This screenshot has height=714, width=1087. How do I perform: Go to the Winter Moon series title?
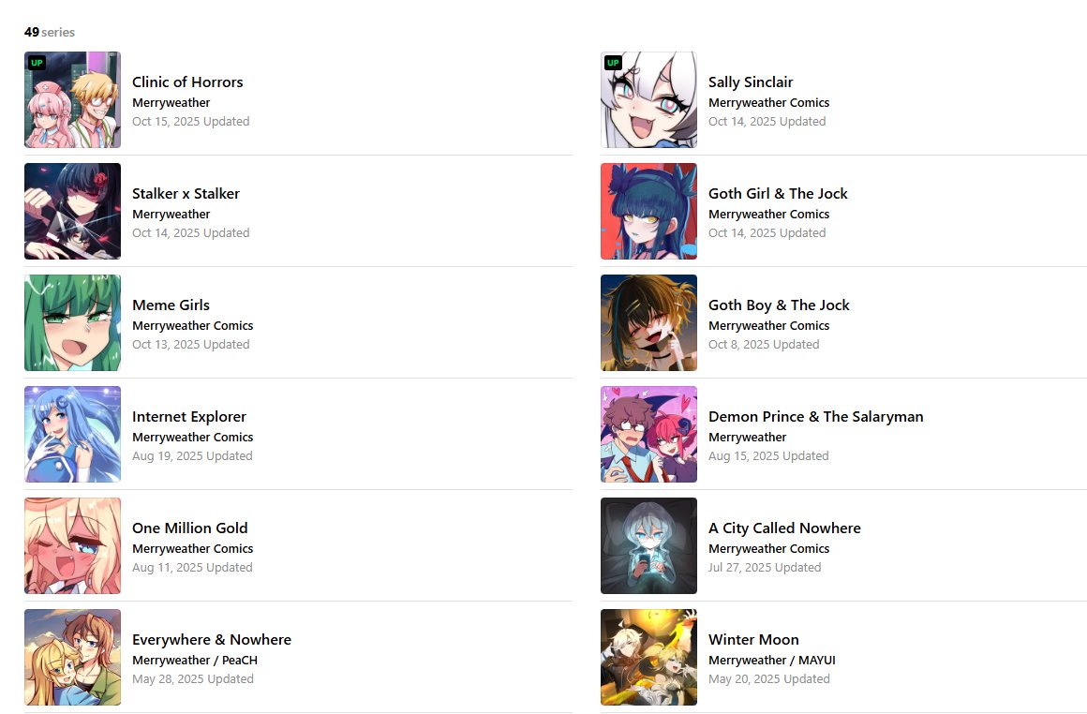tap(753, 640)
